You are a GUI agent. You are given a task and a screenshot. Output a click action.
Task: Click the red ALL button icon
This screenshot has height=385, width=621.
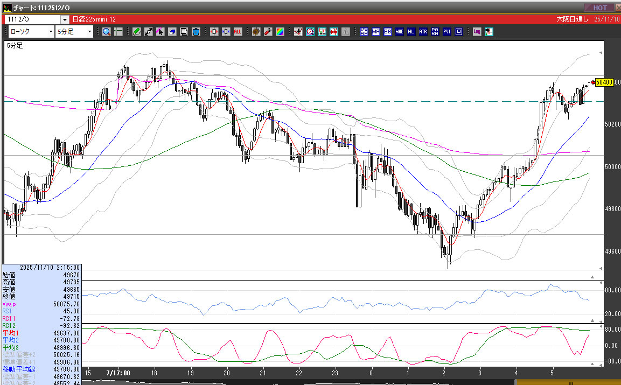coord(238,32)
